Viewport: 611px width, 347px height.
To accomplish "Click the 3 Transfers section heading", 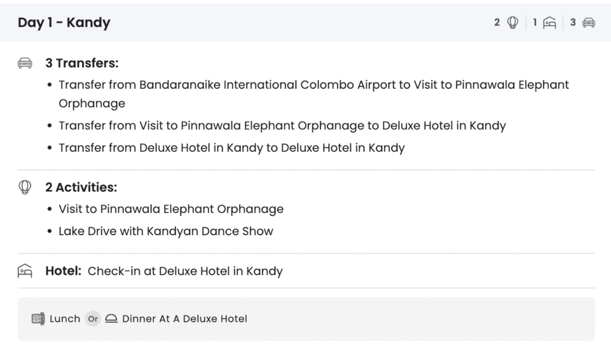I will (x=82, y=63).
